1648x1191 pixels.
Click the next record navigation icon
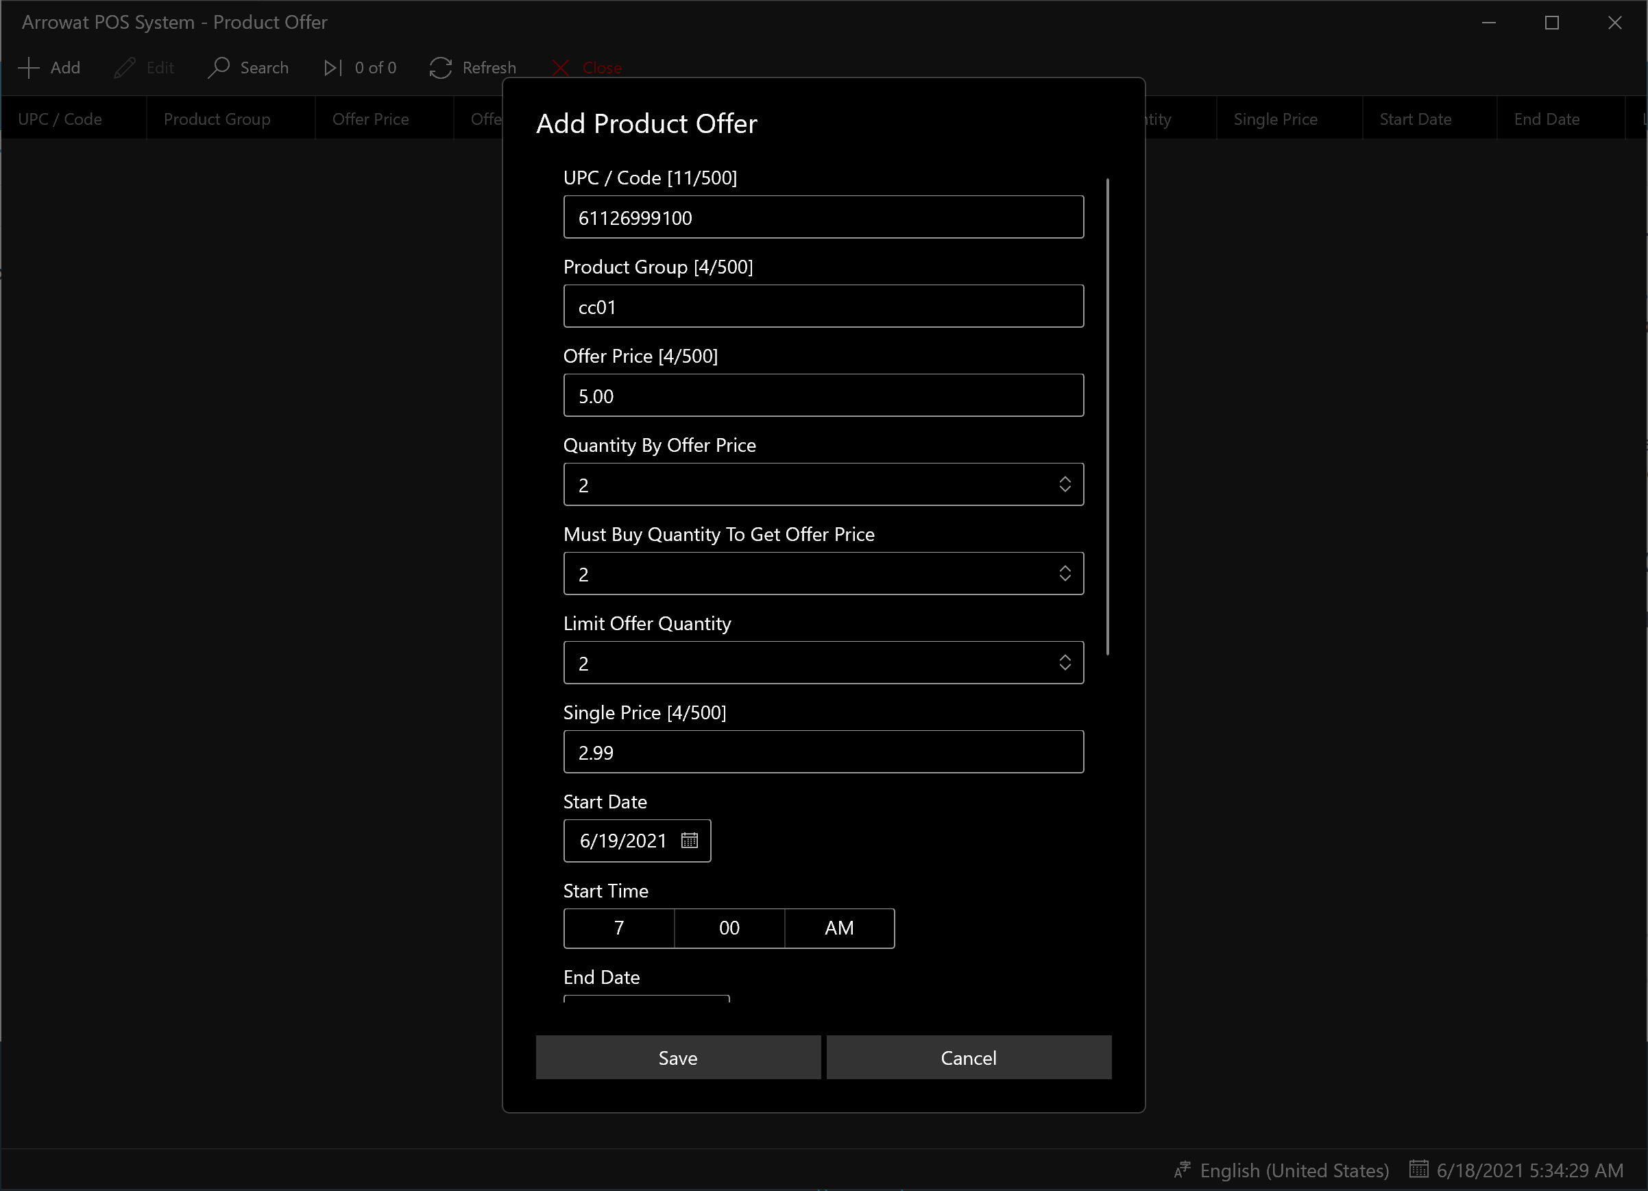click(x=332, y=68)
